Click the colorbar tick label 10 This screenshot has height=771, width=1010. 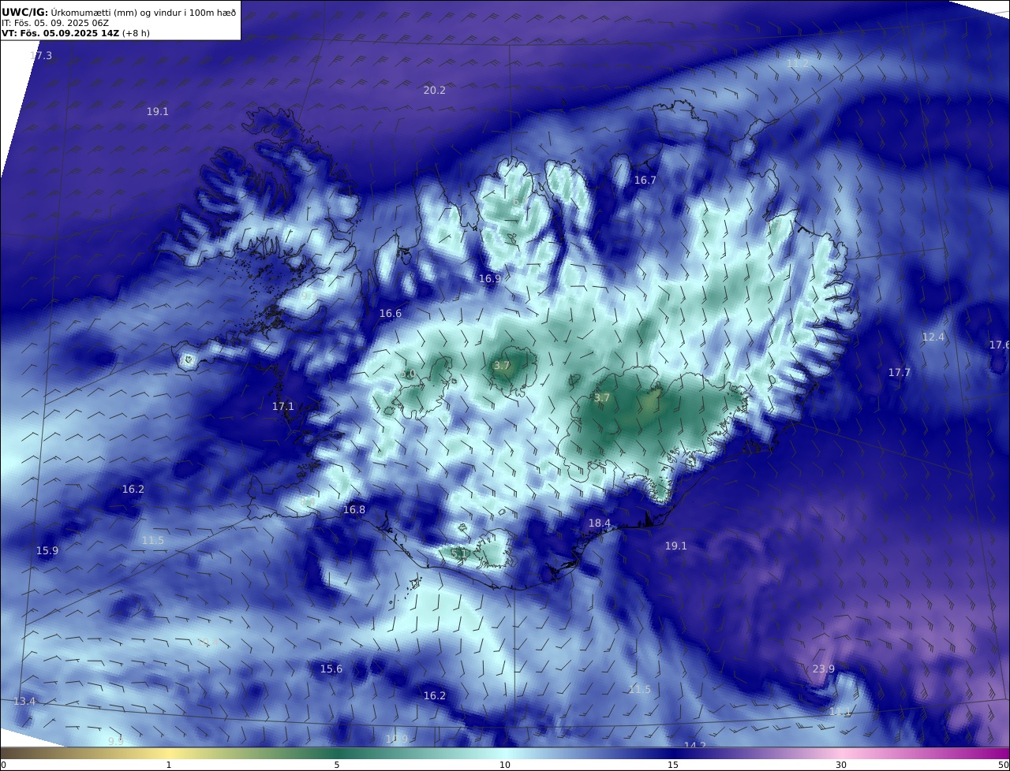[x=505, y=765]
